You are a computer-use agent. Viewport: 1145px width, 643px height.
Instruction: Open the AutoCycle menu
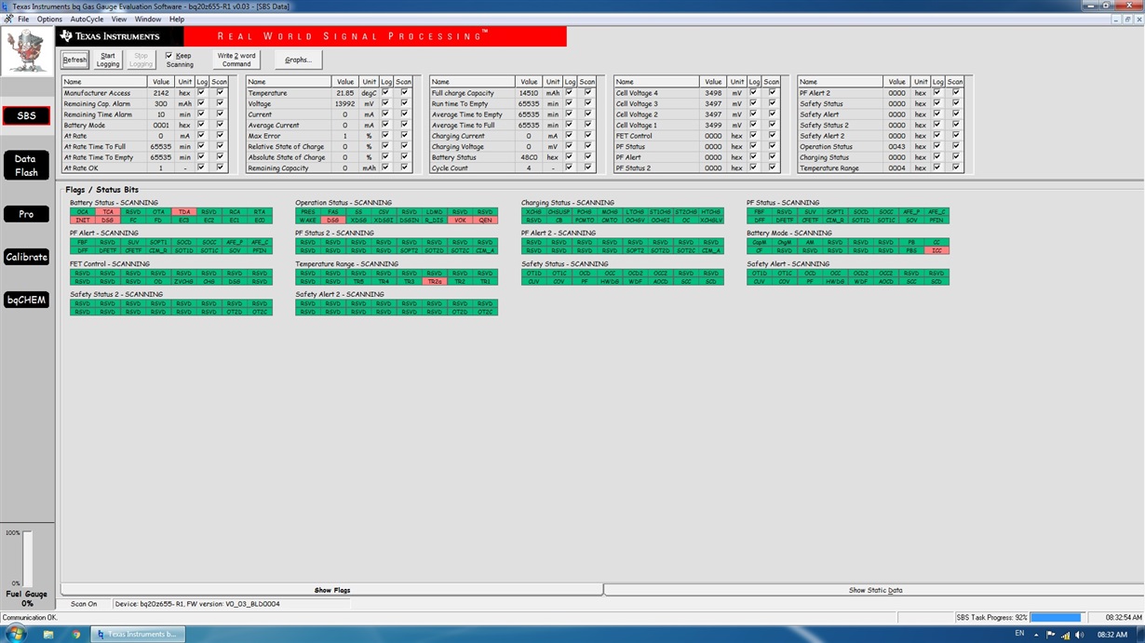88,19
